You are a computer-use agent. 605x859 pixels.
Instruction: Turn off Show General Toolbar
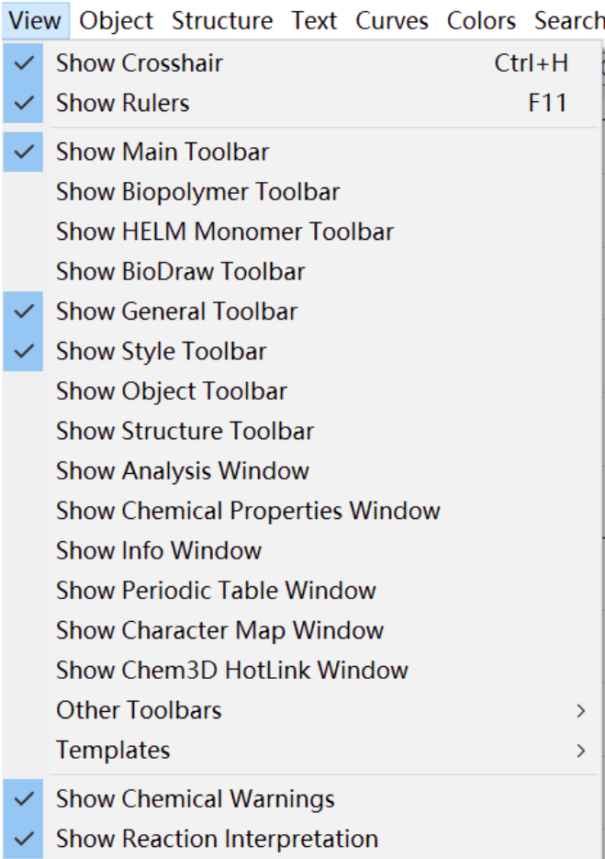pos(300,311)
